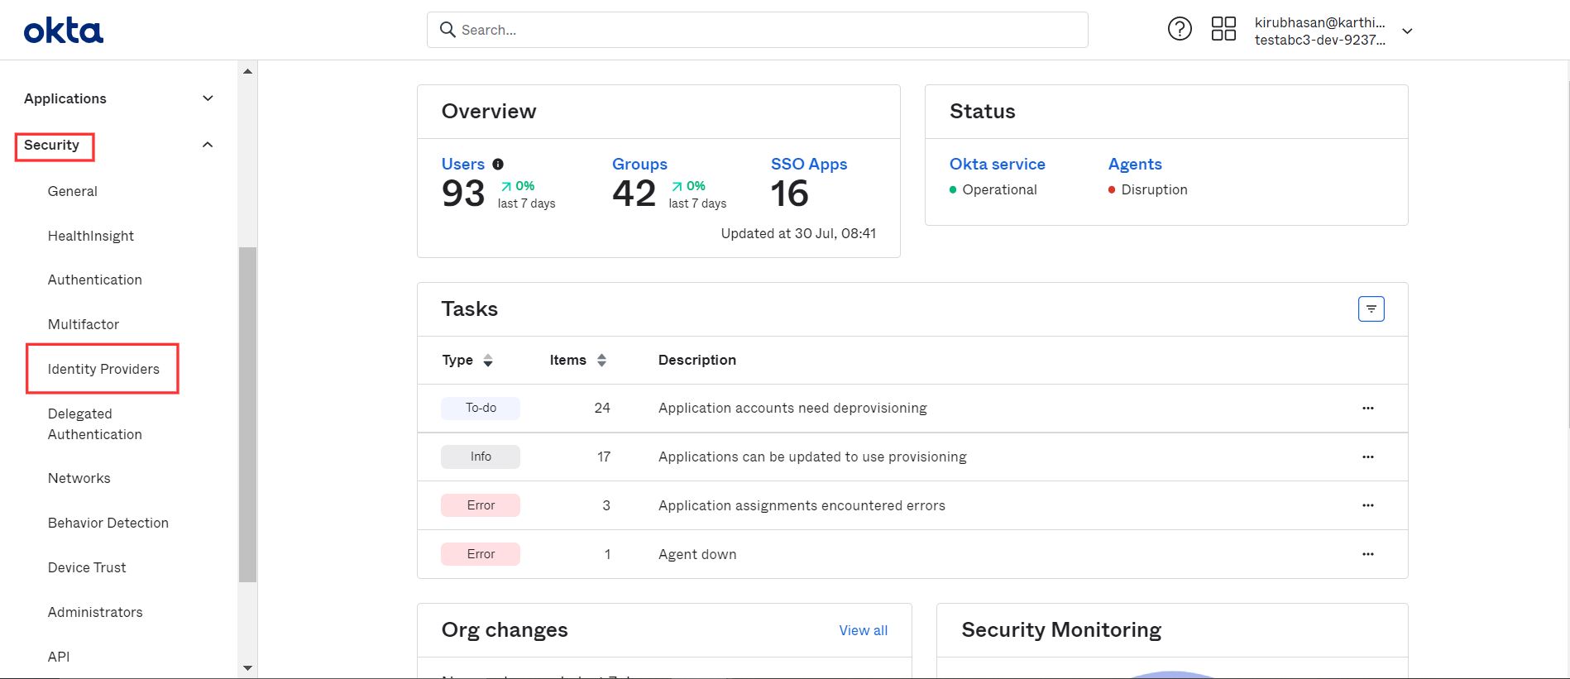Image resolution: width=1570 pixels, height=679 pixels.
Task: Click View all org changes link
Action: 863,630
